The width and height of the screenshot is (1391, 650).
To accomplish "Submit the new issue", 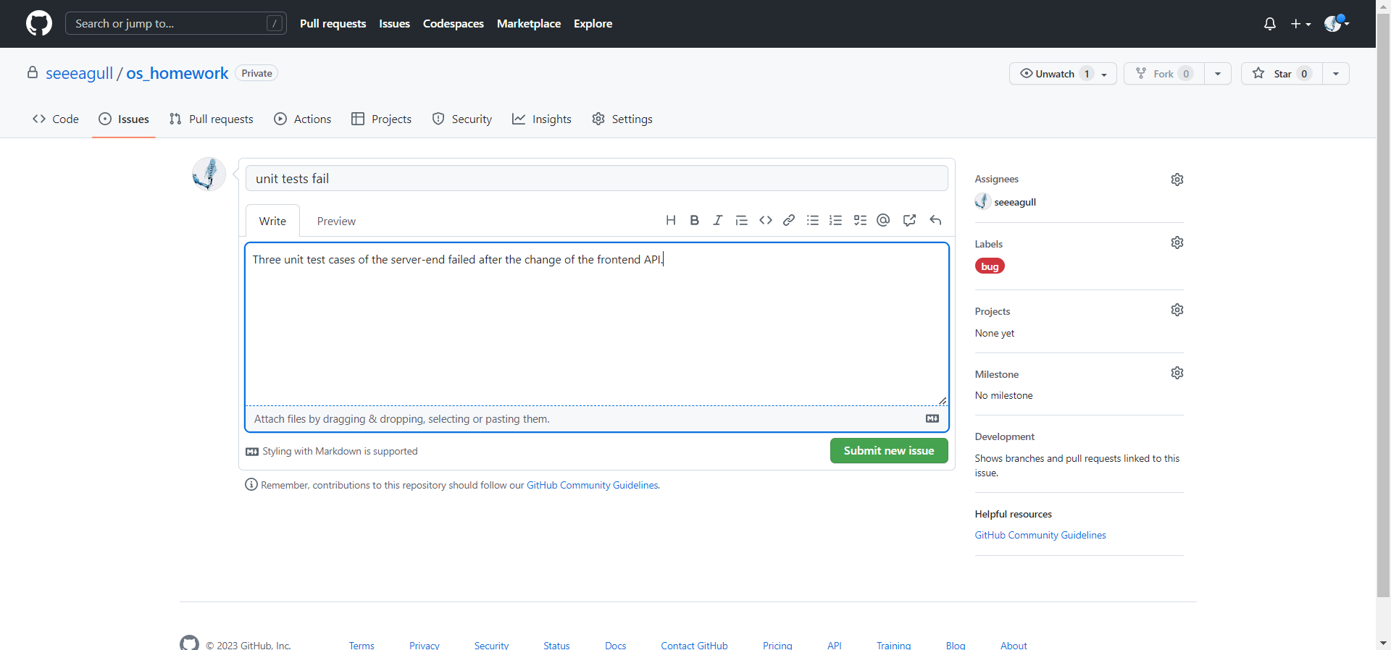I will click(x=889, y=450).
